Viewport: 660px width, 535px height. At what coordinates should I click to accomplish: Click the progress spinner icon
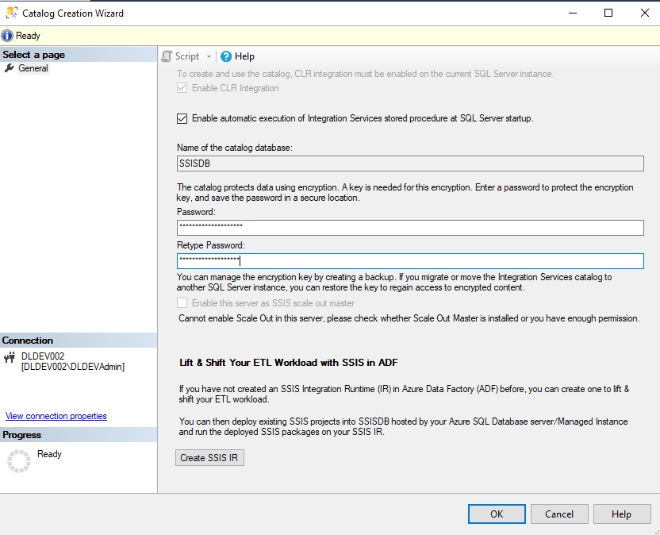pos(19,461)
